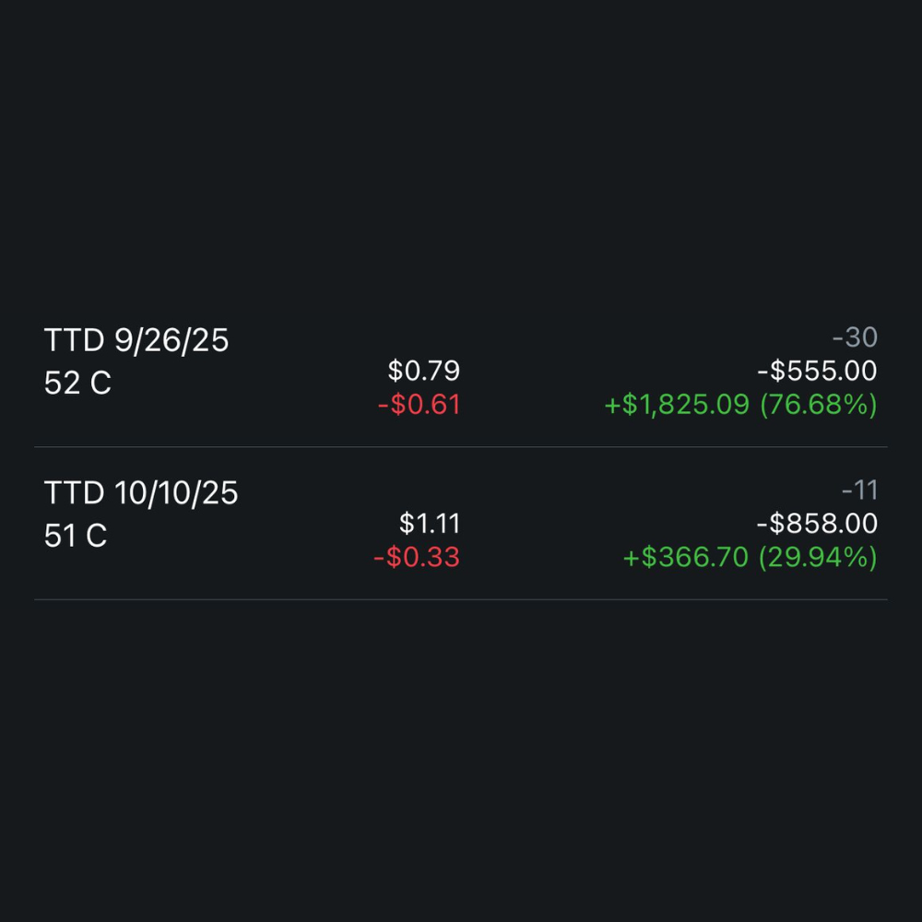
Task: Select the 9/26/25 expiration date
Action: pyautogui.click(x=171, y=341)
